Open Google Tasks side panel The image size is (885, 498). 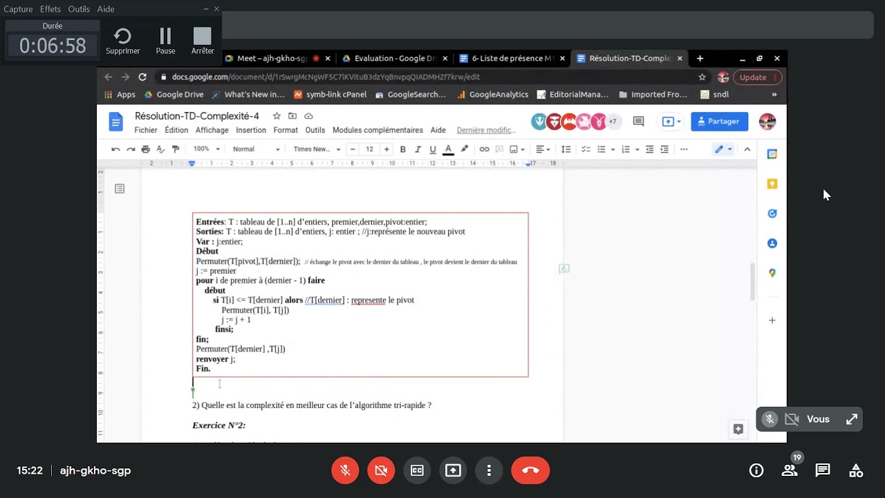[x=772, y=214]
